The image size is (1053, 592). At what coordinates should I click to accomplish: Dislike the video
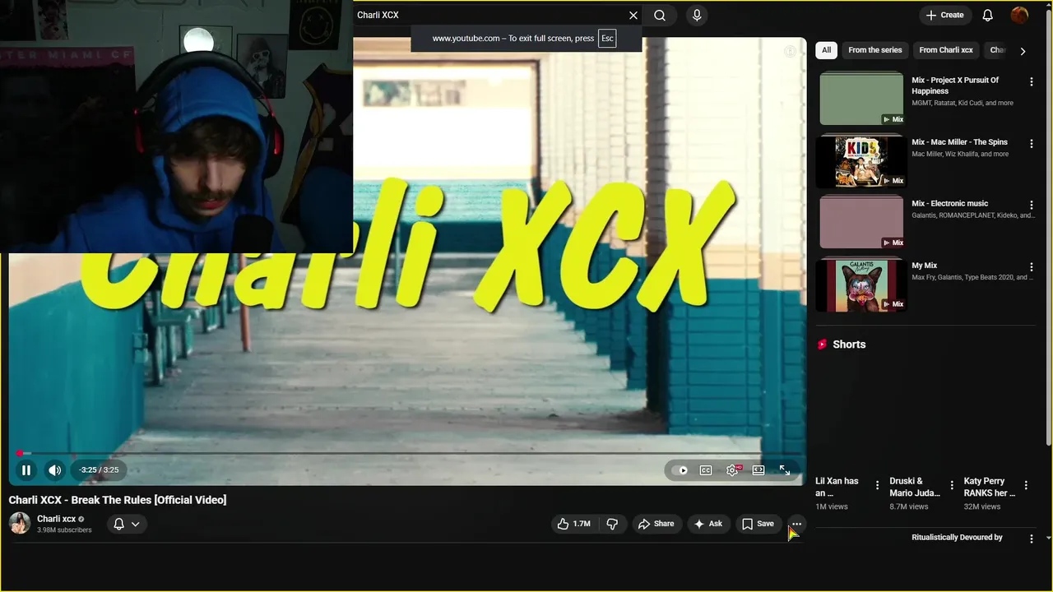tap(612, 524)
